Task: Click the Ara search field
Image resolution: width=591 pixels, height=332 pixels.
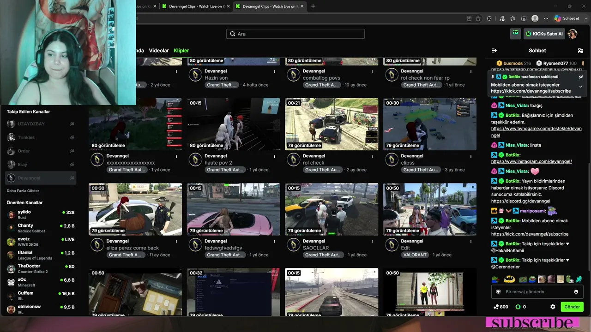Action: 295,34
